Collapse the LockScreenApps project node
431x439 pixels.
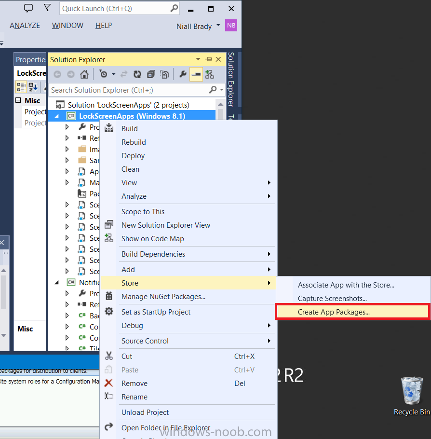56,116
